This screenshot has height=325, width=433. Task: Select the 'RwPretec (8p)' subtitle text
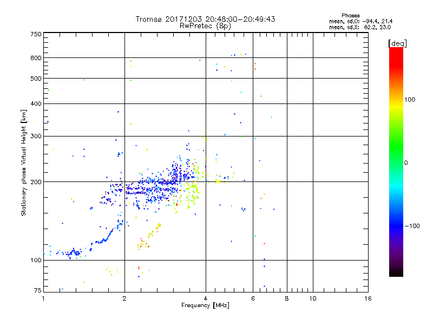[205, 26]
